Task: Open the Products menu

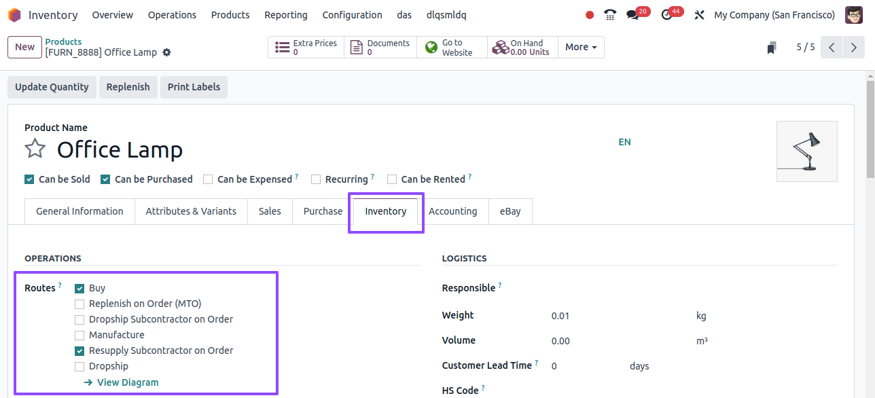Action: click(x=230, y=15)
